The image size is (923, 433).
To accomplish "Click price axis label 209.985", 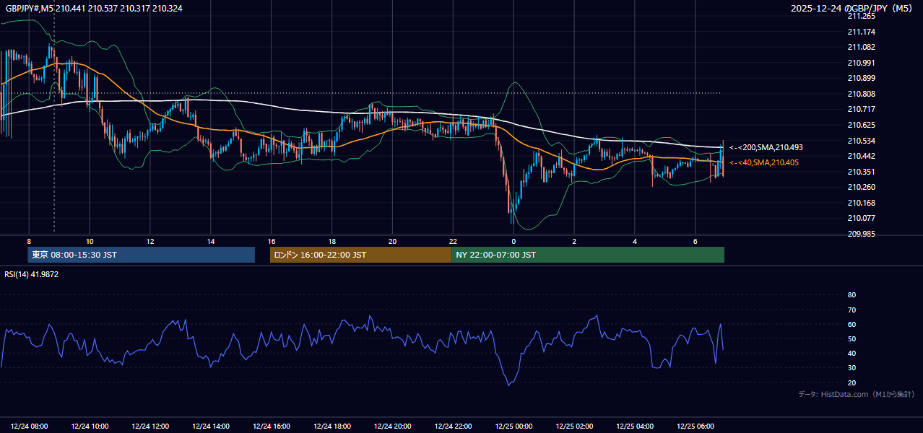I will click(861, 234).
